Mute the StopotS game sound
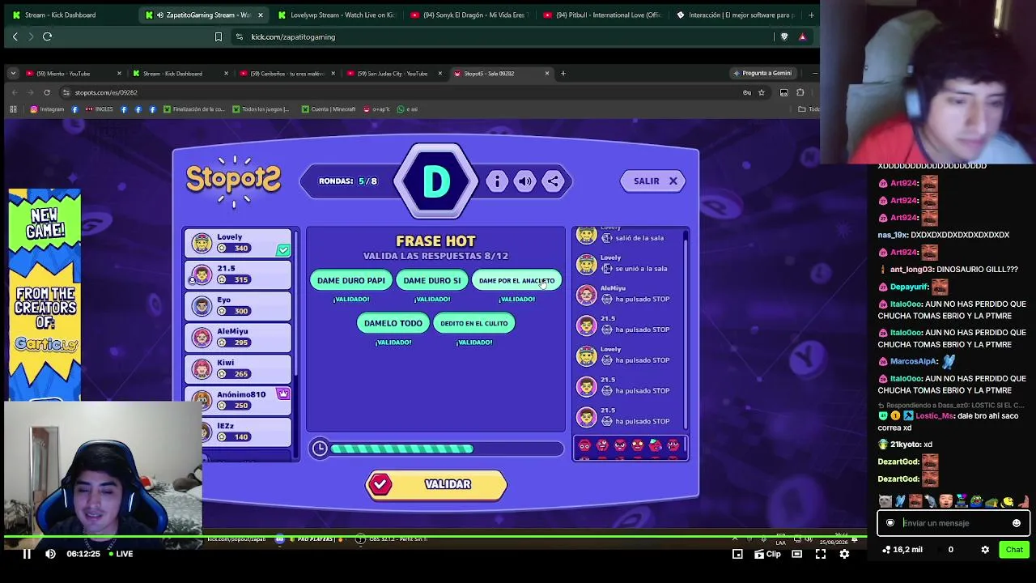 525,181
